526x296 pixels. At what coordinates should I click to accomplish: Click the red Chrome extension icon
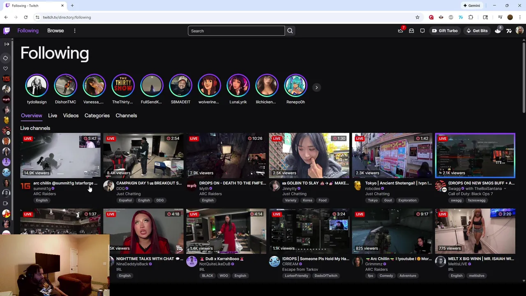coord(431,17)
